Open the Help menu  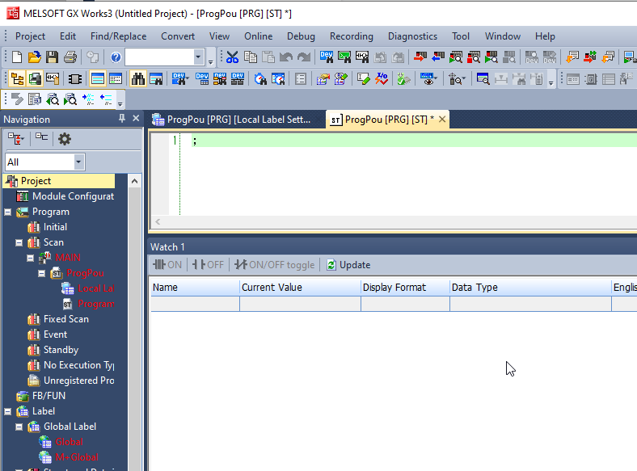pyautogui.click(x=545, y=36)
